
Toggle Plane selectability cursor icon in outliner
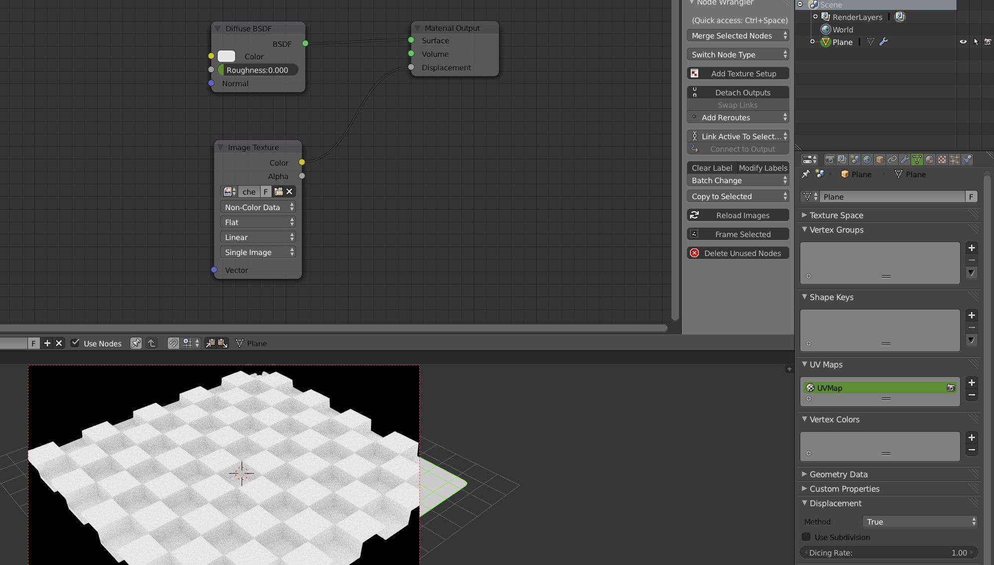tap(976, 42)
